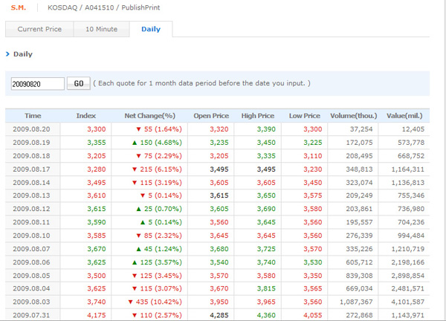Click the volume value 839,308

coord(359,276)
